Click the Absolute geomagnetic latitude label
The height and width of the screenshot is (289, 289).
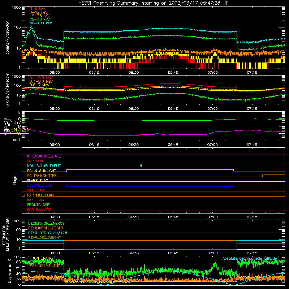point(250,258)
